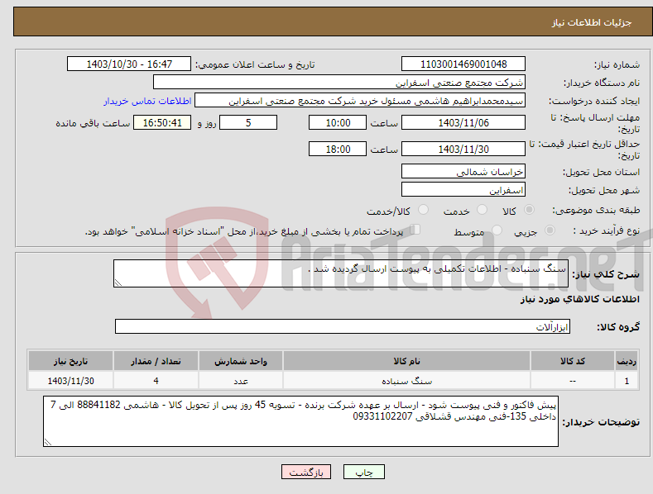Screen dimensions: 653x494
Task: Select the متوسط purchase type radio
Action: click(497, 230)
